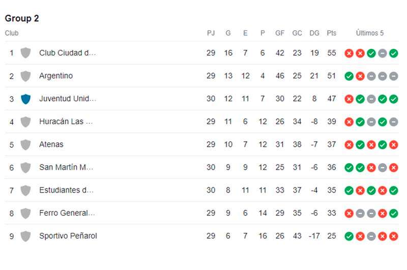Click Estudiantes' last green check icon

pos(393,191)
